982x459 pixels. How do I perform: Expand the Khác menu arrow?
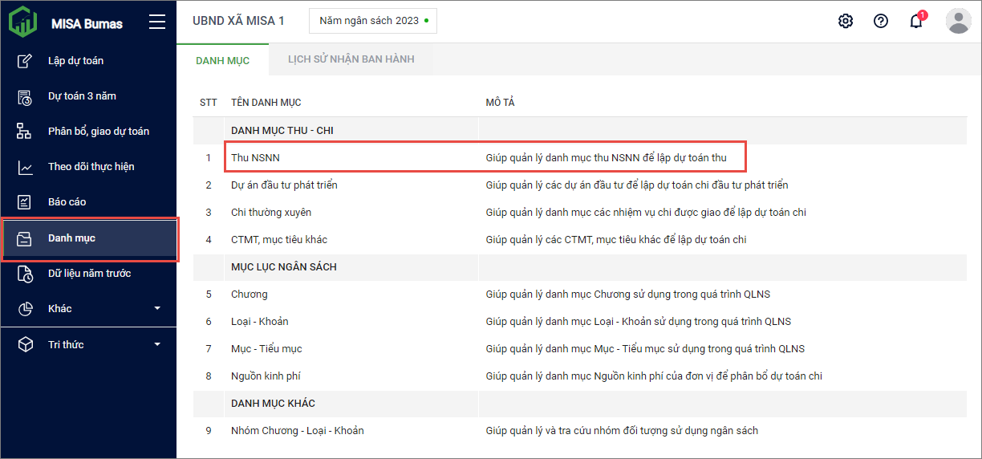click(157, 309)
